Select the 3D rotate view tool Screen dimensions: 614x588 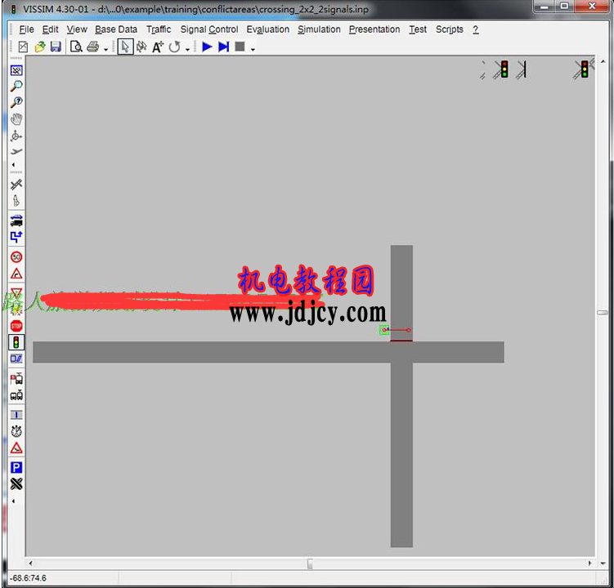pyautogui.click(x=16, y=136)
